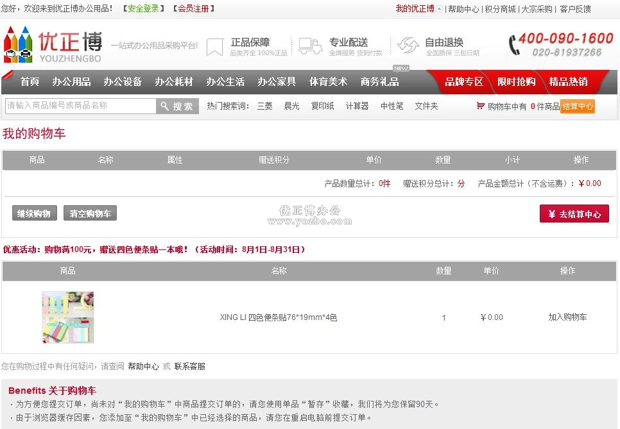This screenshot has height=429, width=620.
Task: Click the 正品保障 bookmark icon
Action: 215,46
